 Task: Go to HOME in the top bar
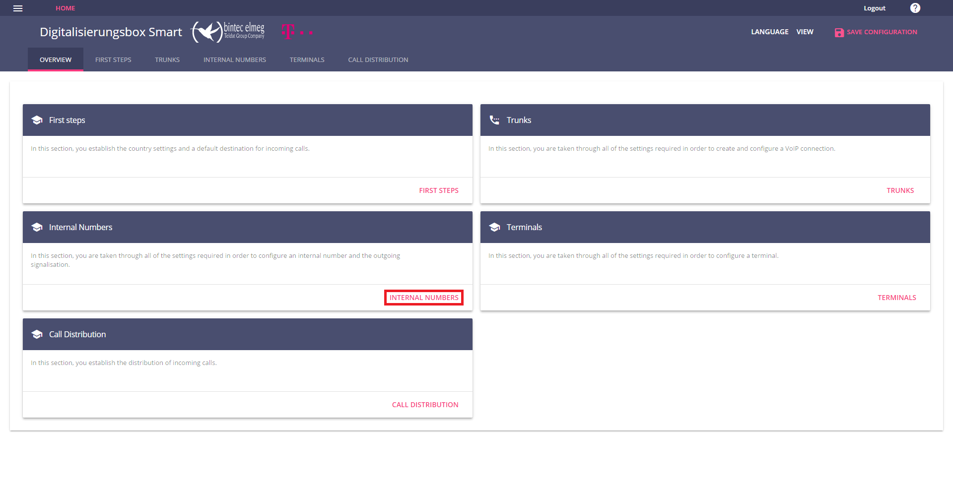66,8
